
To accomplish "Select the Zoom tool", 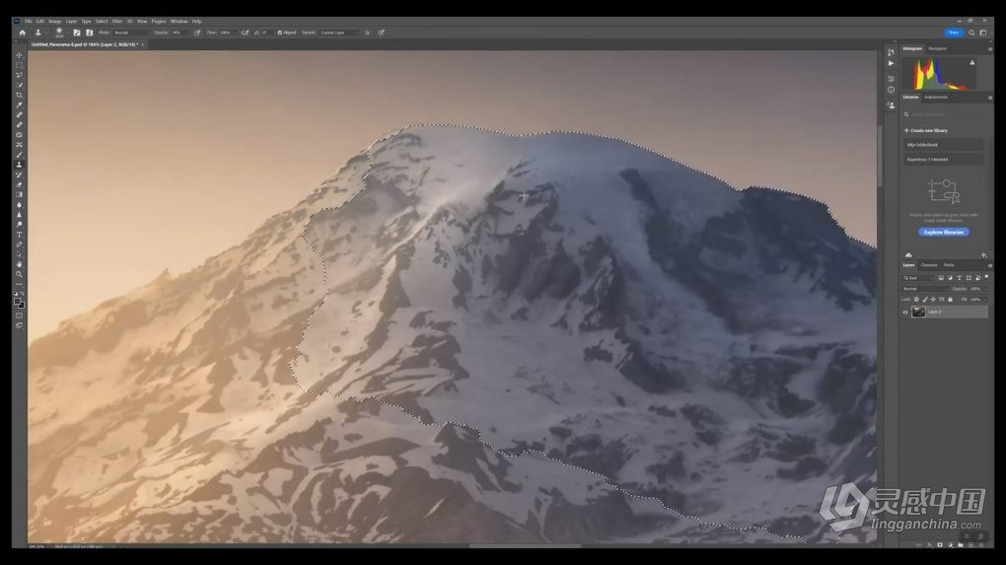I will [x=20, y=274].
